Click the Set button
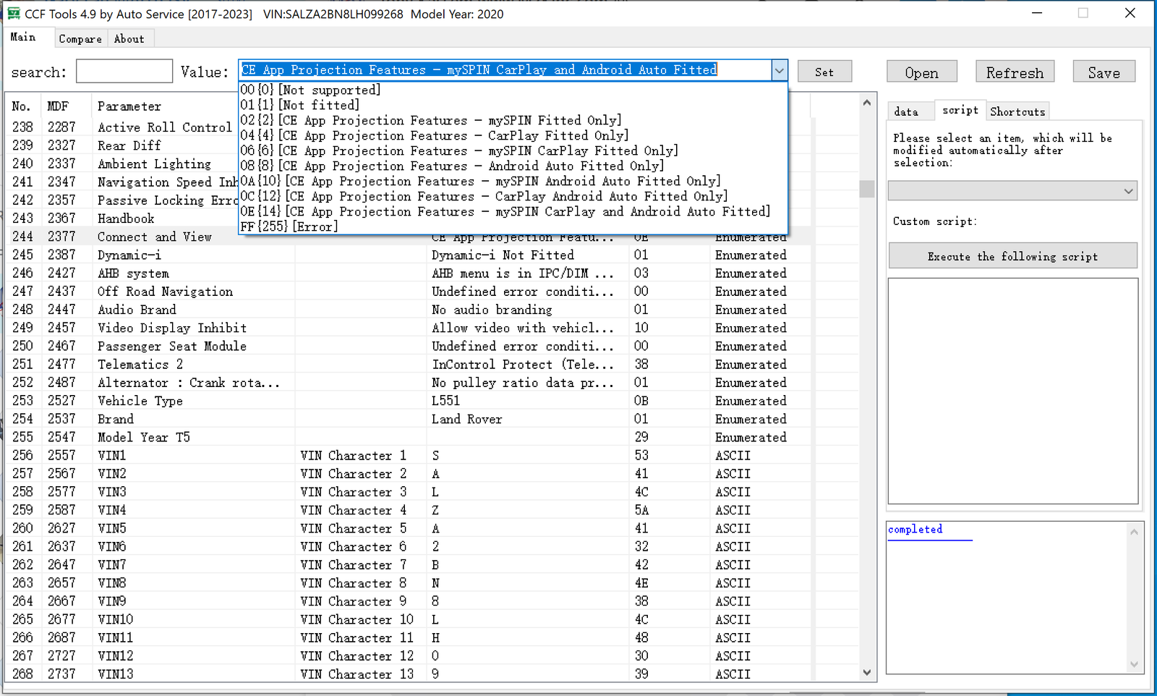1157x696 pixels. 824,72
